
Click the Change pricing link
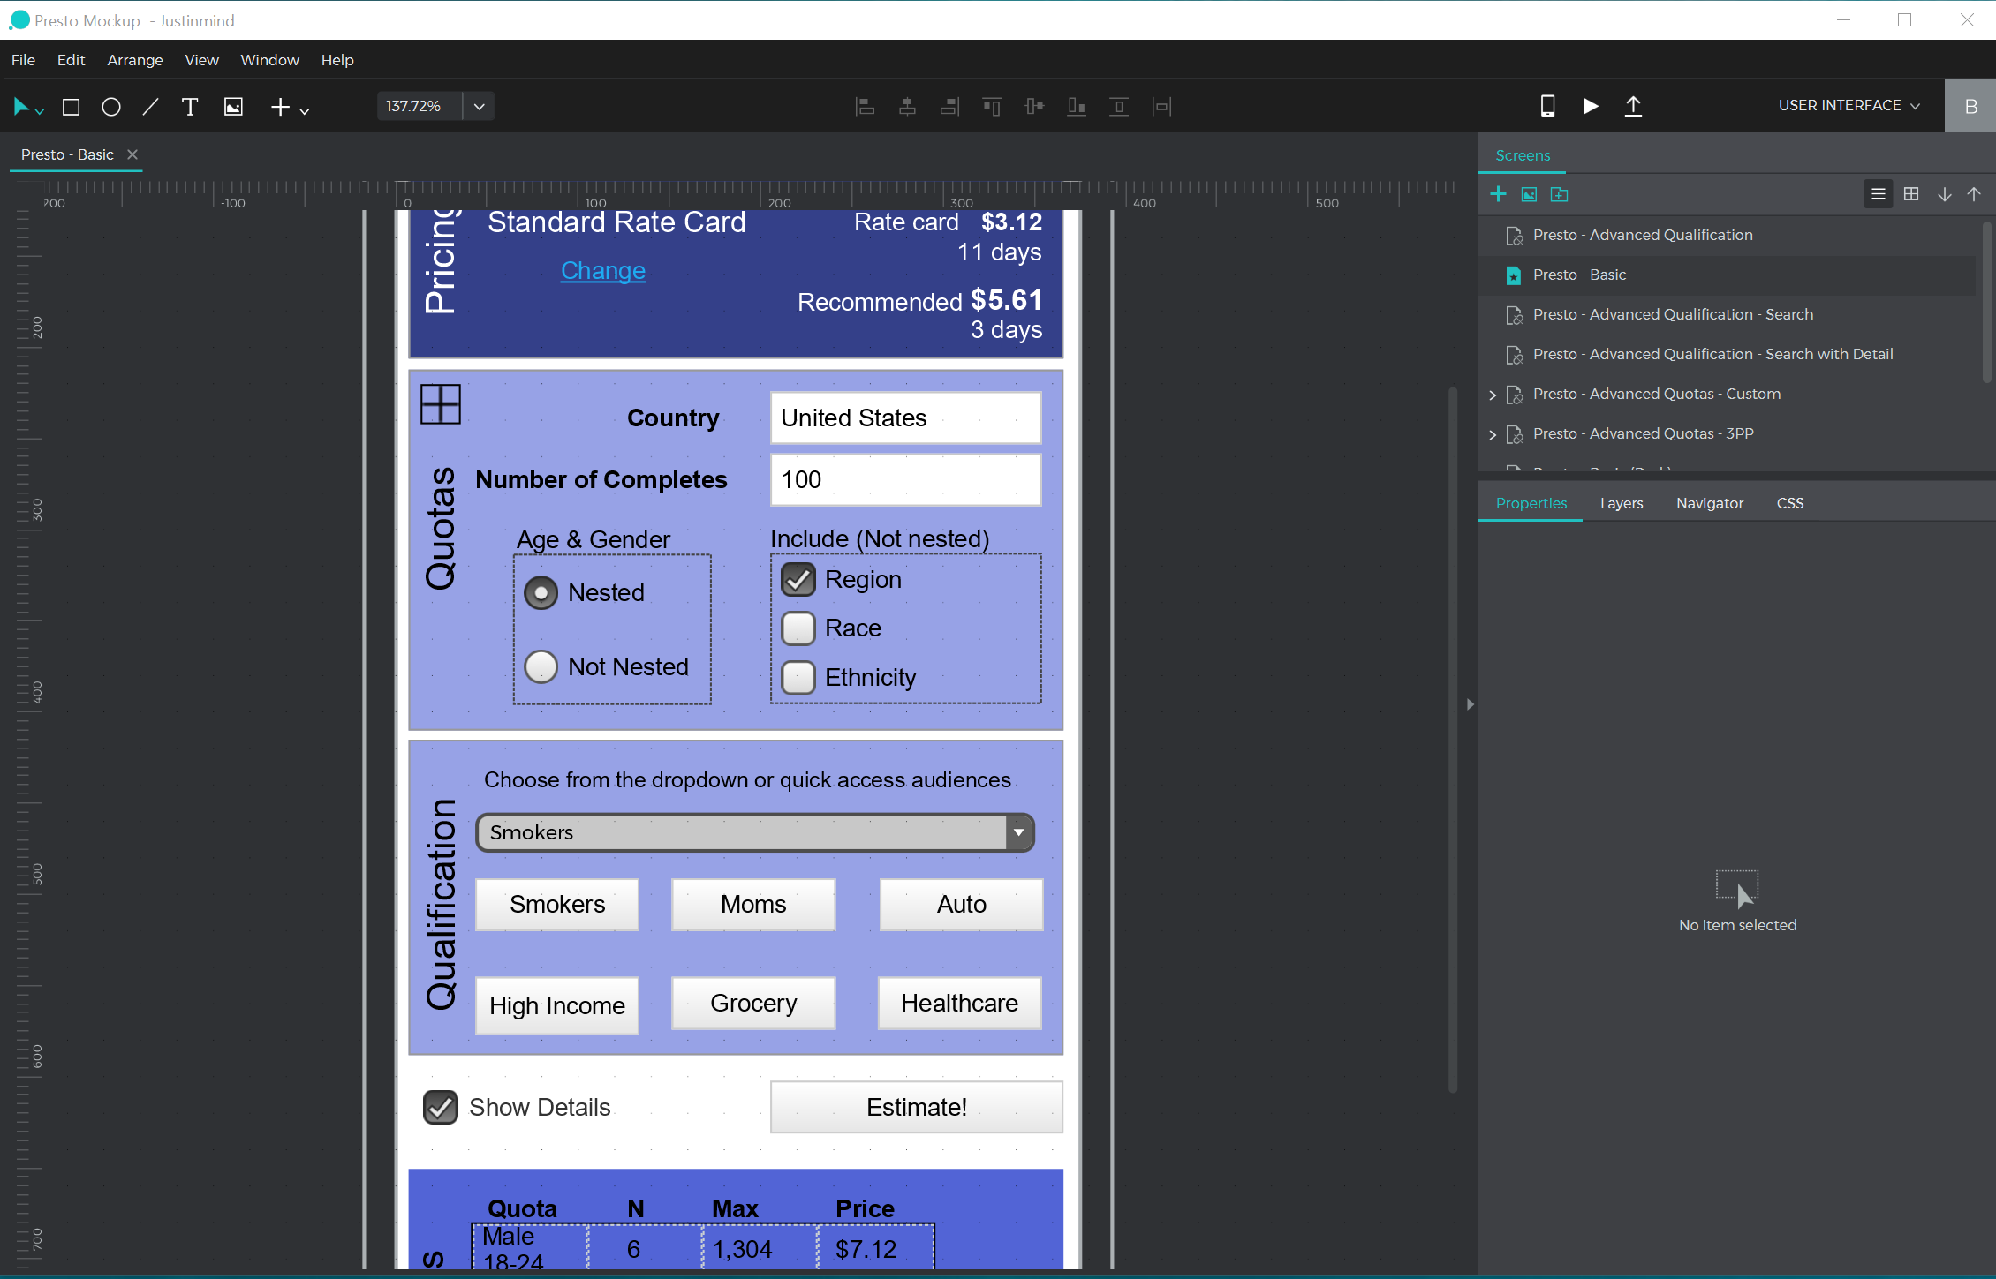(x=602, y=269)
